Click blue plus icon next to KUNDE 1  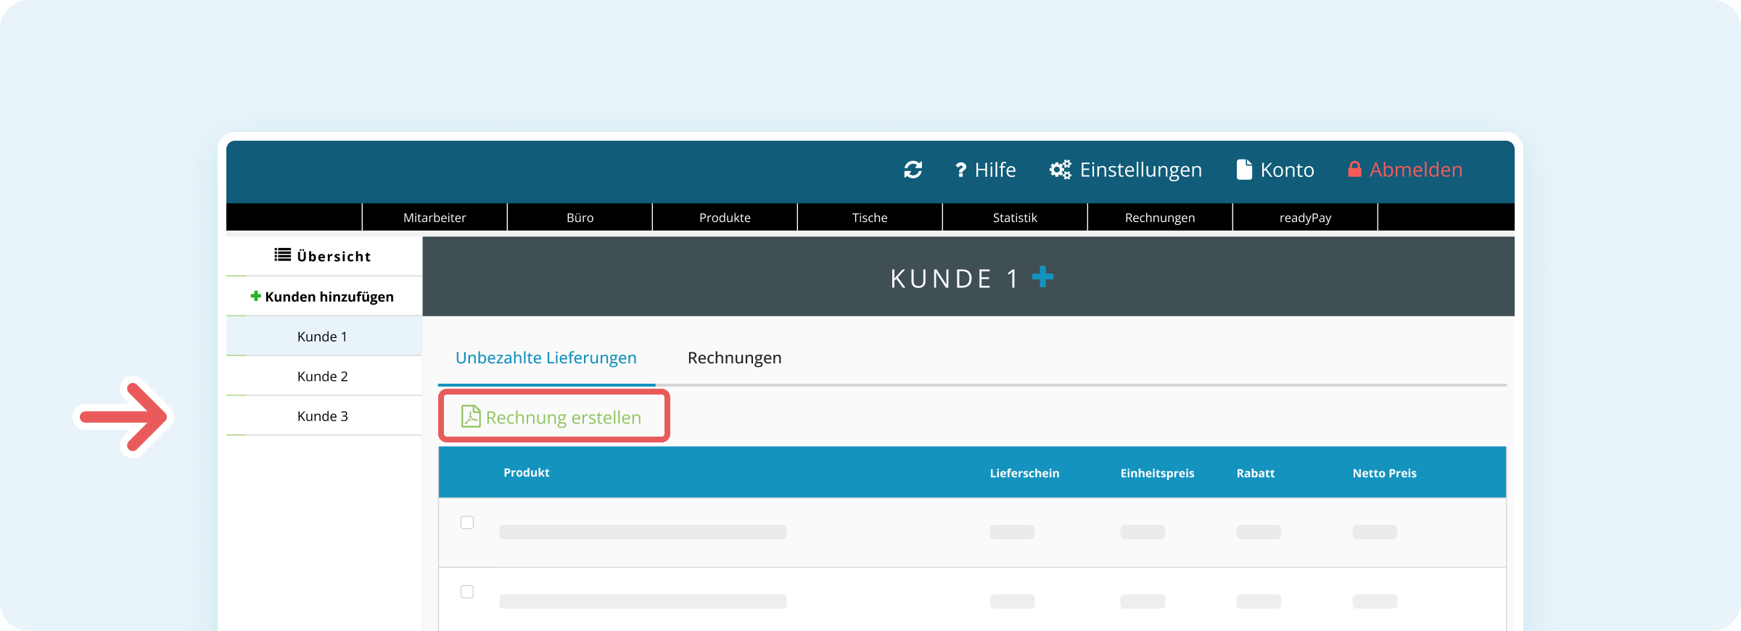[x=1042, y=276]
